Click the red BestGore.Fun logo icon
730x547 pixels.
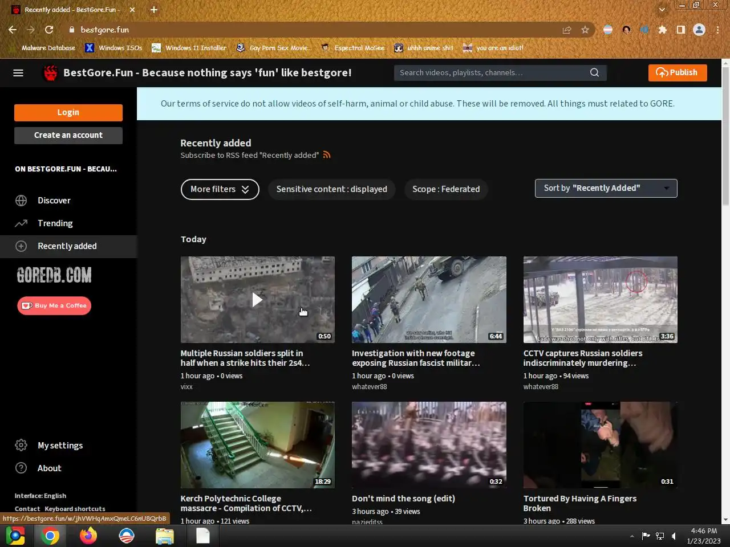(x=51, y=73)
